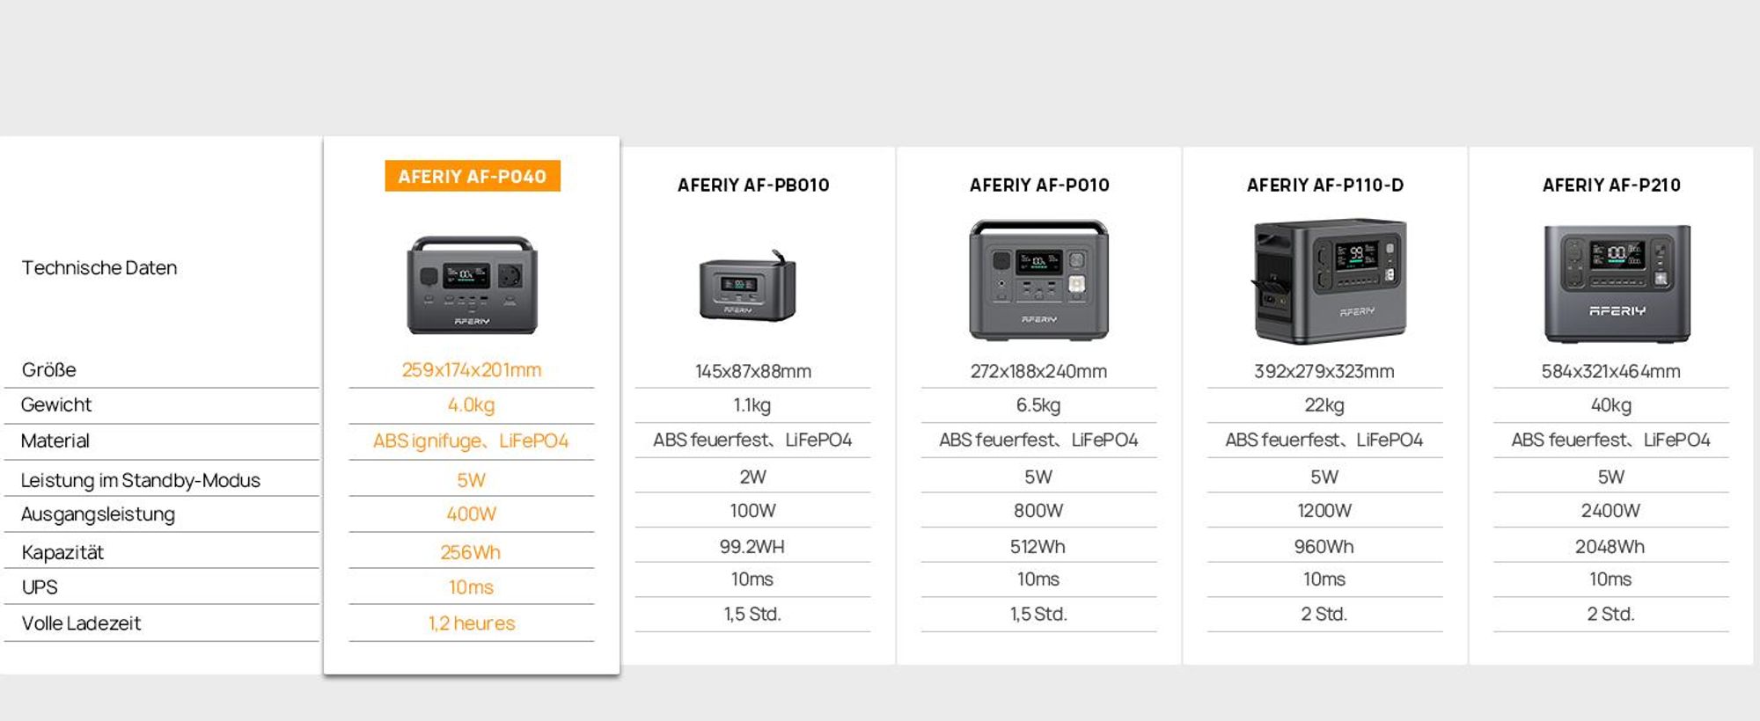Click the charge time "1,2 heures"
The image size is (1760, 721).
[472, 623]
